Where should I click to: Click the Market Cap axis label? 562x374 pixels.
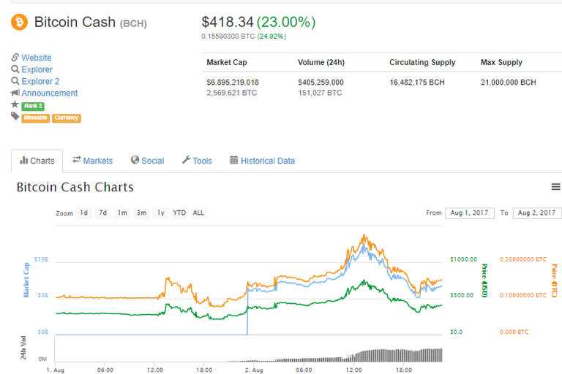click(26, 280)
